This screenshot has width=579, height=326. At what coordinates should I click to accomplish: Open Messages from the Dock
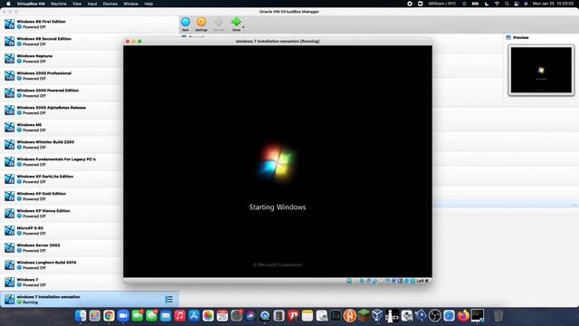click(x=151, y=316)
